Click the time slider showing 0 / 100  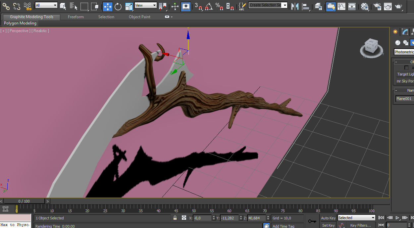click(x=24, y=201)
